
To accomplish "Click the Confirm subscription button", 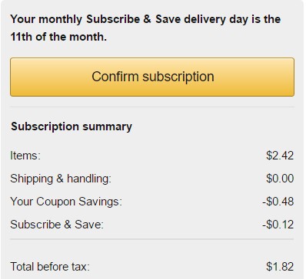I will tap(152, 77).
